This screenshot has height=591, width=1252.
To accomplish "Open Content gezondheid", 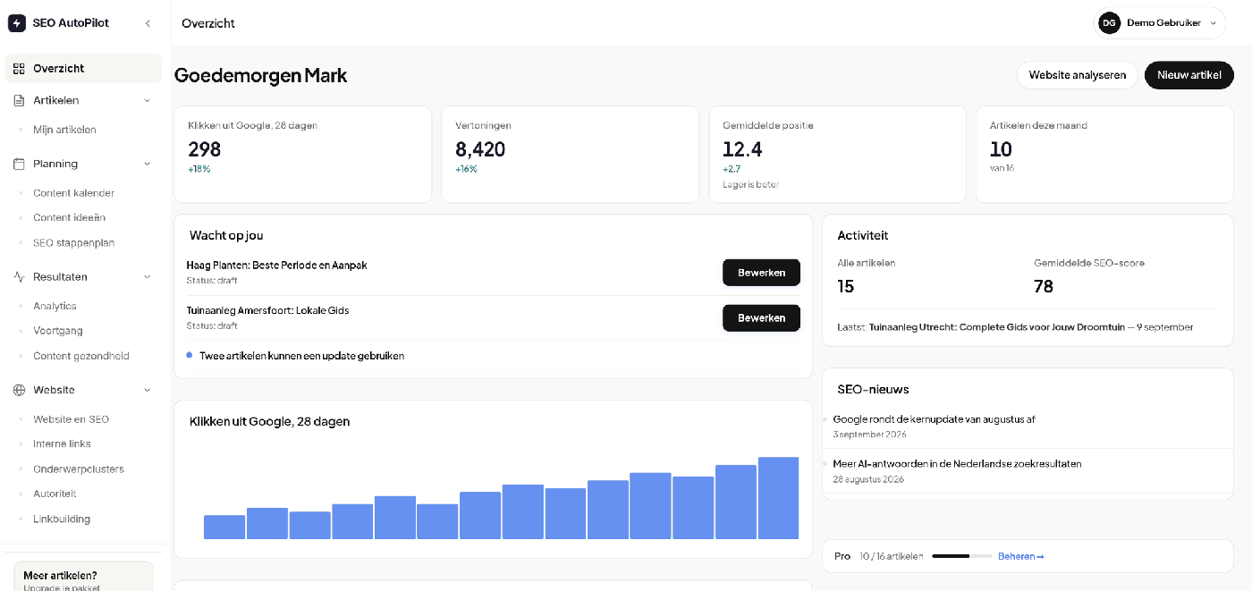I will click(x=81, y=356).
